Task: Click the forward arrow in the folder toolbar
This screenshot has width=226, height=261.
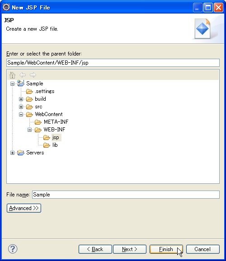Action: click(x=33, y=75)
